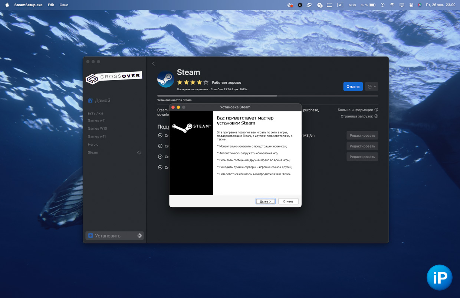Click the rectangle window menu bar icon
The height and width of the screenshot is (298, 460).
[329, 5]
